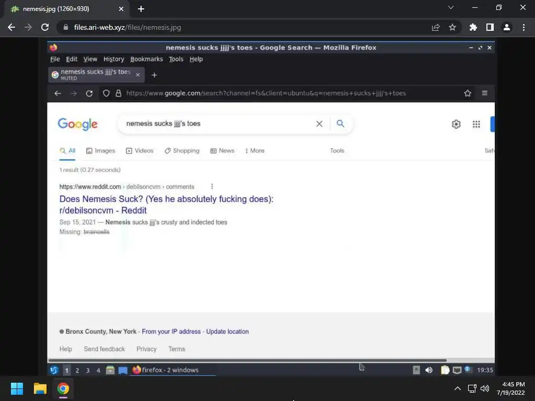Add a new Firefox tab
Screen dimensions: 535x401
pos(154,75)
